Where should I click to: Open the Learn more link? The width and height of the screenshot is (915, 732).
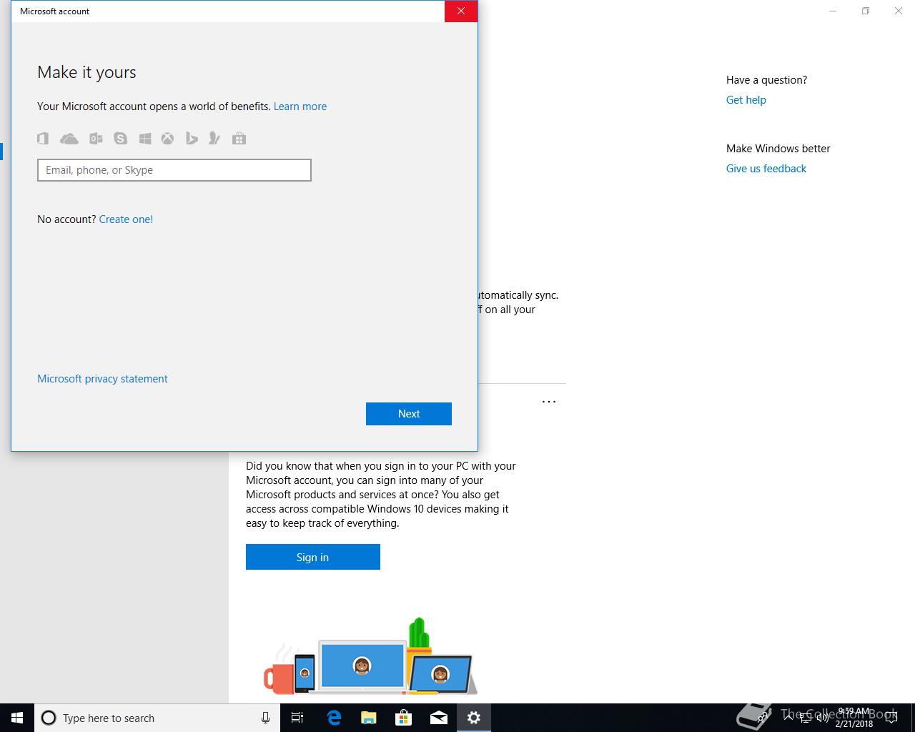click(300, 107)
